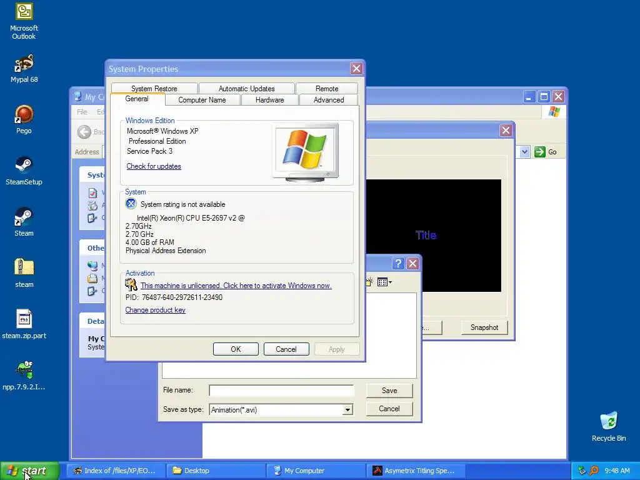Open the File menu in My Computer
The image size is (640, 480).
82,112
